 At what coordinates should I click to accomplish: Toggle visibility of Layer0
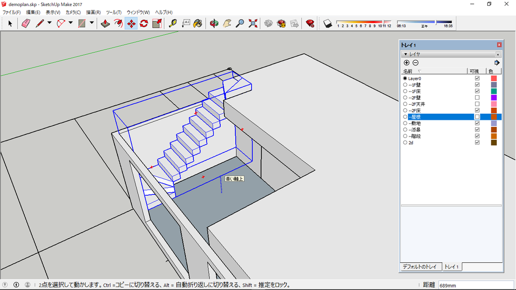pyautogui.click(x=477, y=78)
